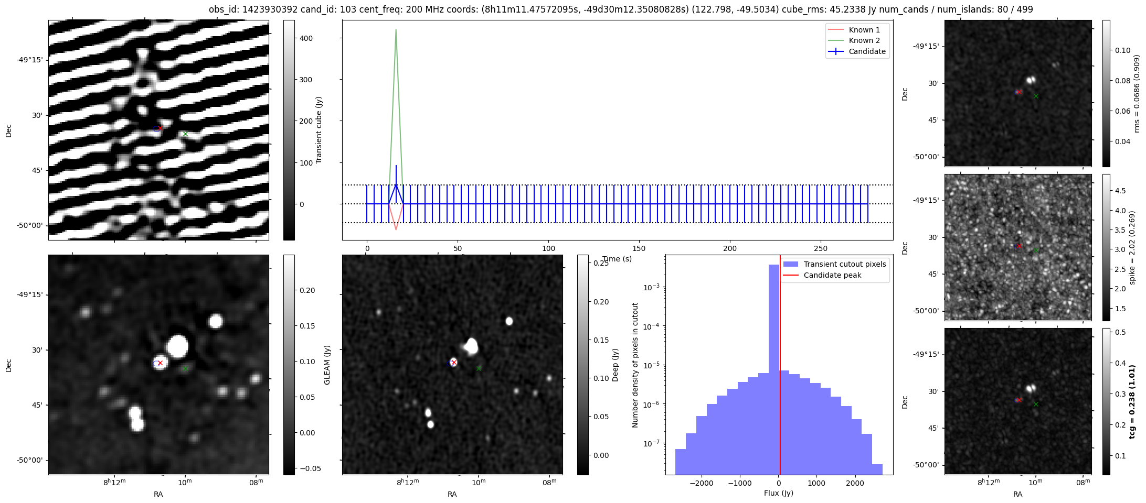
Task: Click the green X marker in the transient cube image
Action: [x=185, y=134]
